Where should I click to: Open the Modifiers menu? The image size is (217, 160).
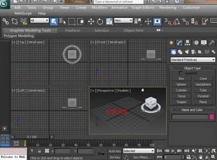pos(100,7)
